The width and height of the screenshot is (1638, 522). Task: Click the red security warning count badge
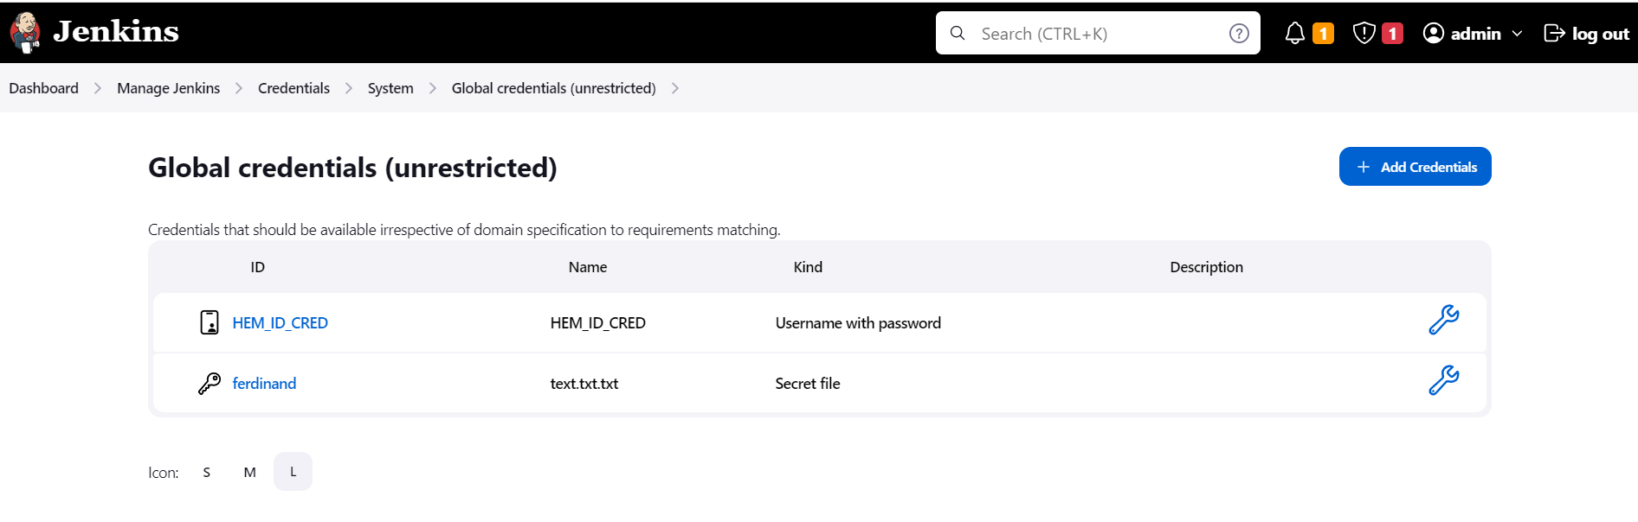(x=1392, y=33)
